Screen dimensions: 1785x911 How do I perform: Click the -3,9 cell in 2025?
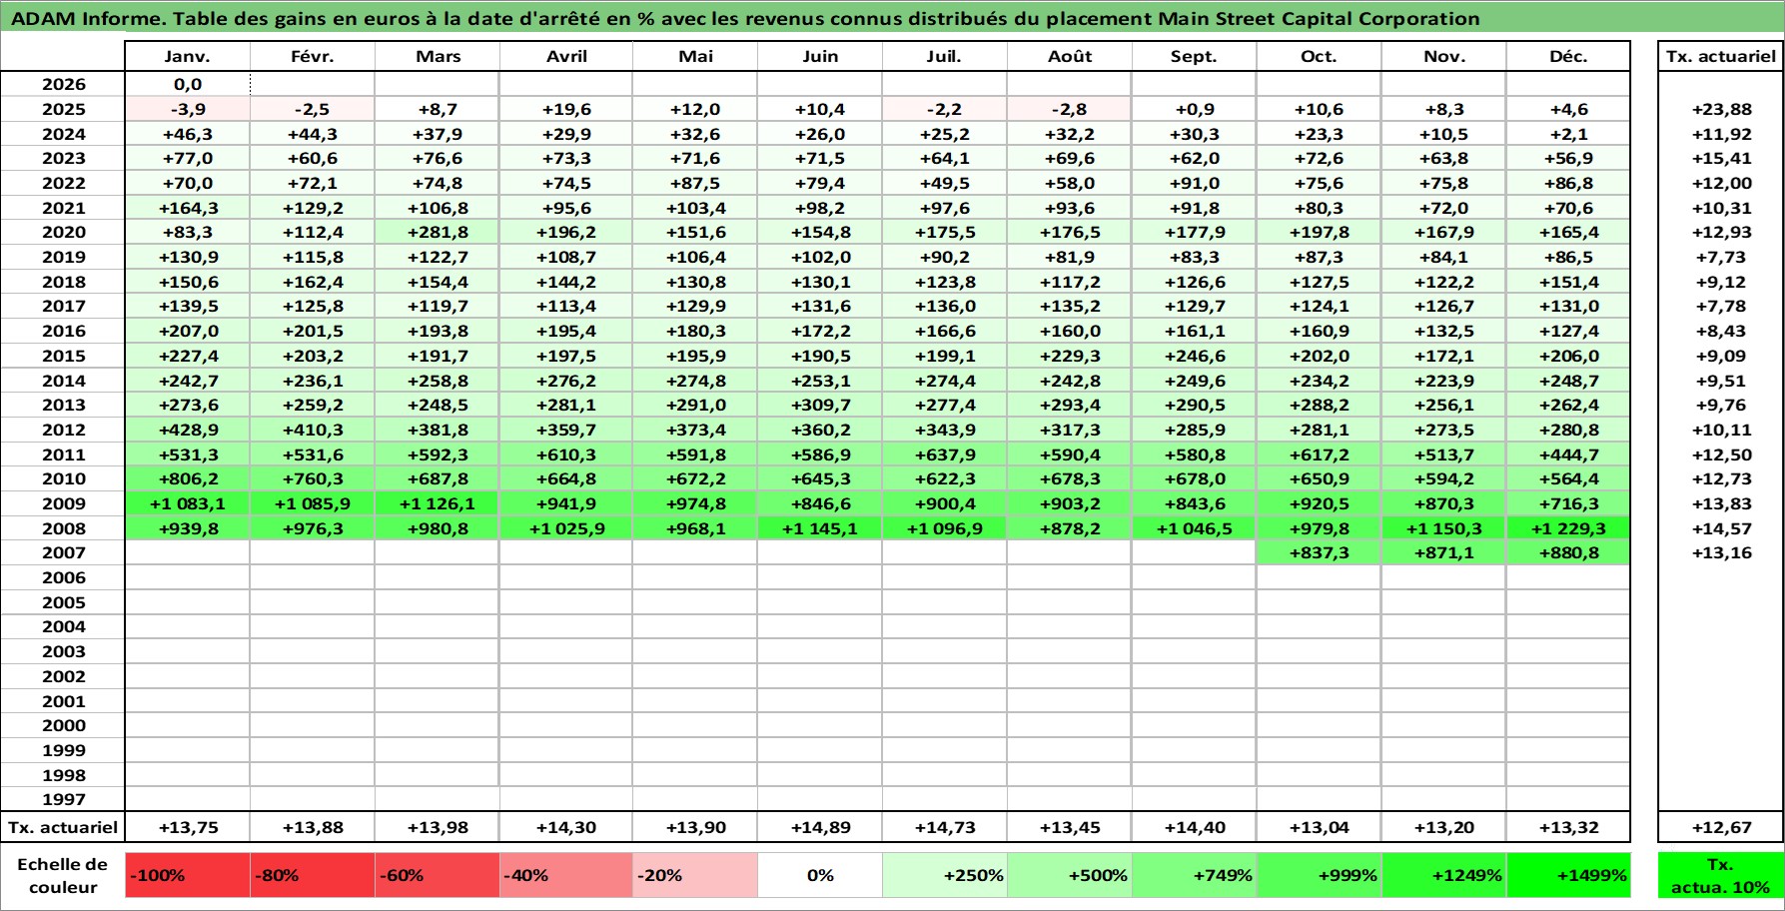[188, 109]
